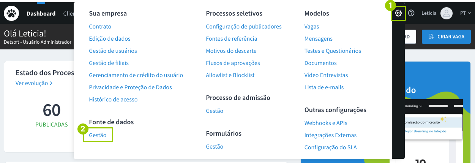Click Privacidade e Proteção de Dados

pos(130,87)
